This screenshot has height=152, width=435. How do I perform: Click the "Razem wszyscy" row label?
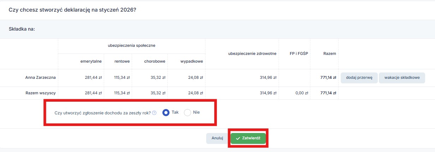coord(41,93)
